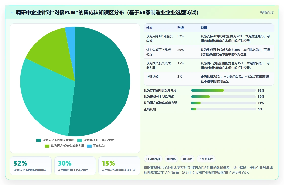Click the 正确认知 table row label

tap(152, 76)
